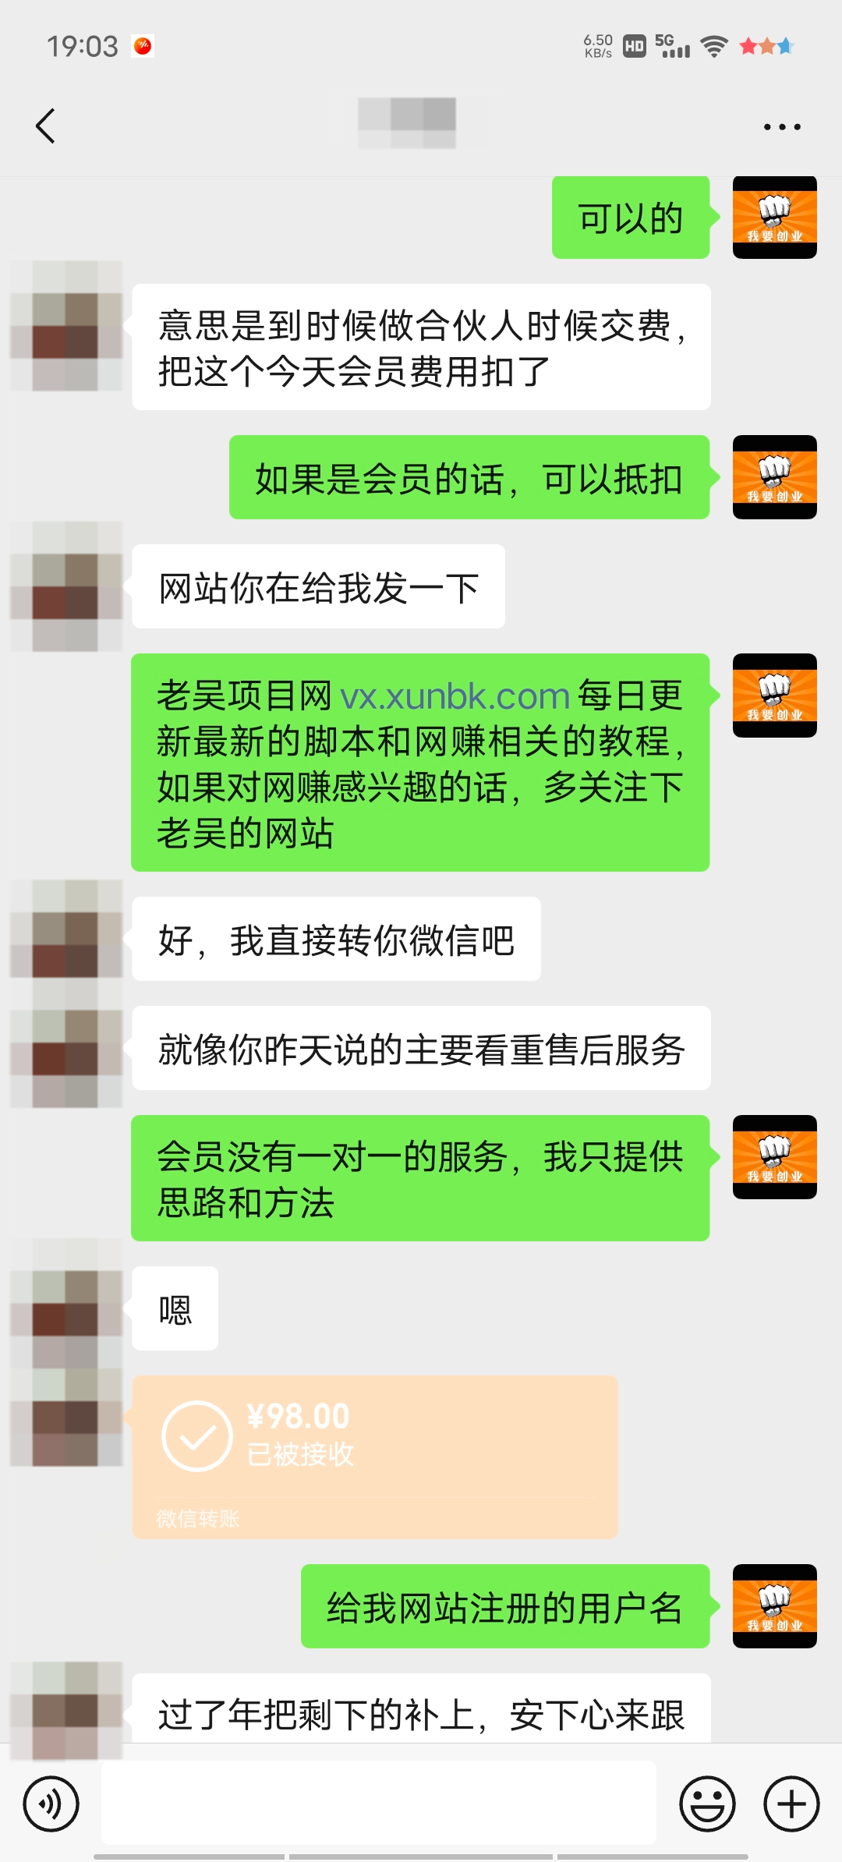
Task: Tap sender avatar beside 给我网站注册的用户名
Action: pos(775,1606)
